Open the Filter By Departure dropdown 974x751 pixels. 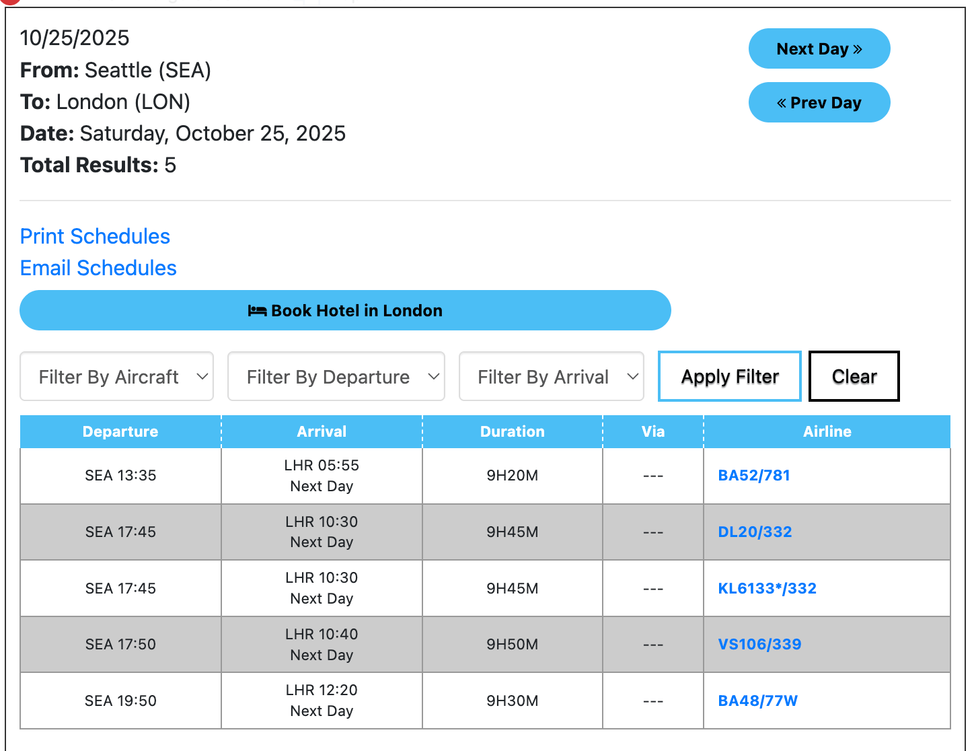pos(336,377)
